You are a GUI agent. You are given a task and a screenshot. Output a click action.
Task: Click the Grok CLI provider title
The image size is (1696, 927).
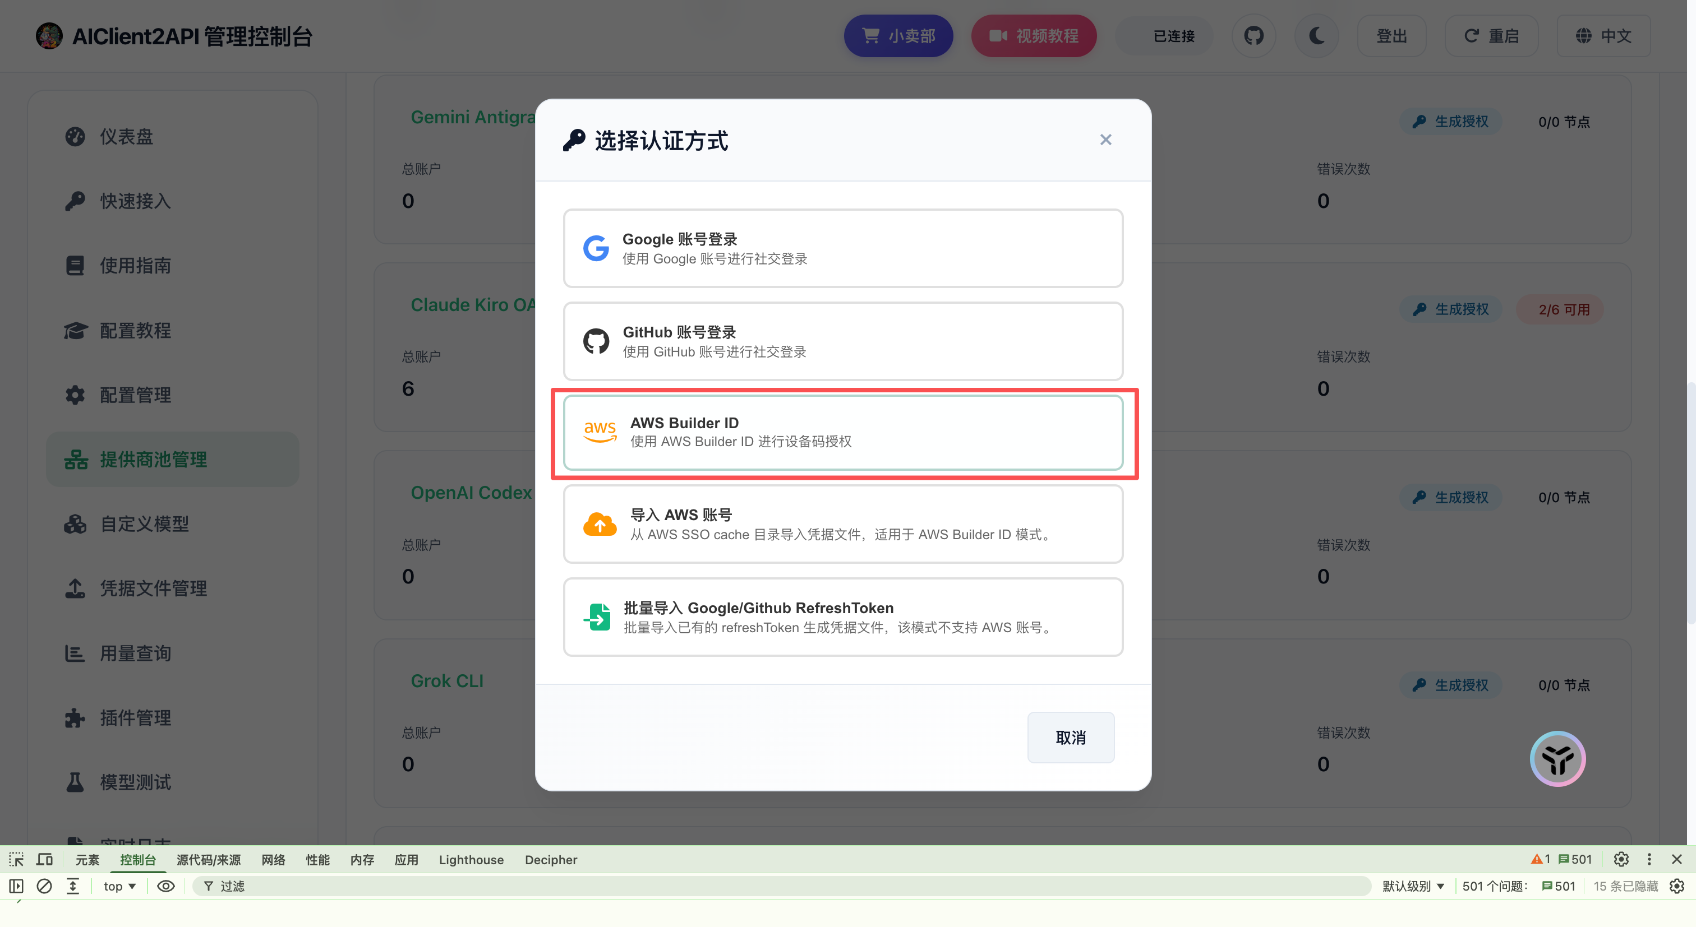pyautogui.click(x=447, y=680)
